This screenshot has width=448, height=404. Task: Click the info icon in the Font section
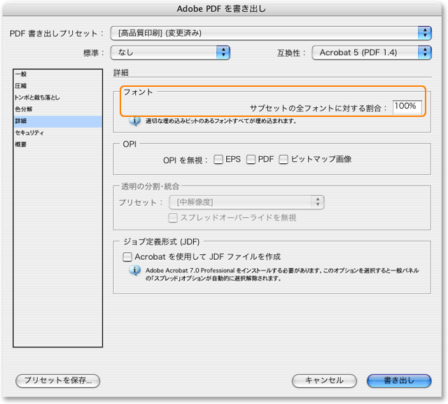click(135, 121)
